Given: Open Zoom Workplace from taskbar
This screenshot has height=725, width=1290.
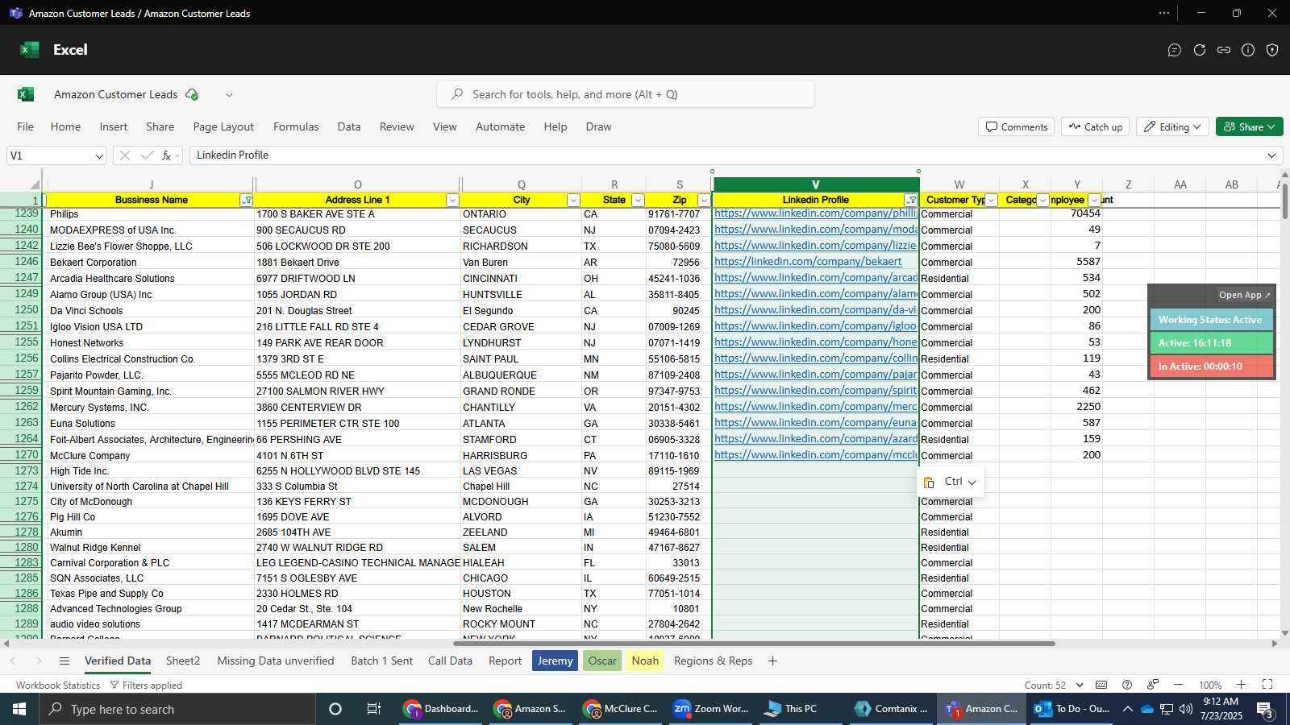Looking at the screenshot, I should click(711, 709).
